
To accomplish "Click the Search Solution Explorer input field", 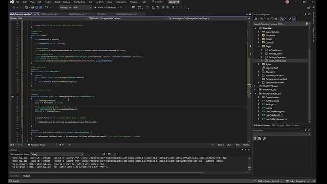I will tap(279, 24).
